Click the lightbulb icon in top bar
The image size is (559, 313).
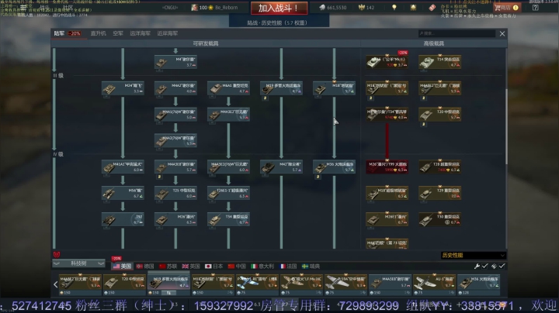pos(394,8)
